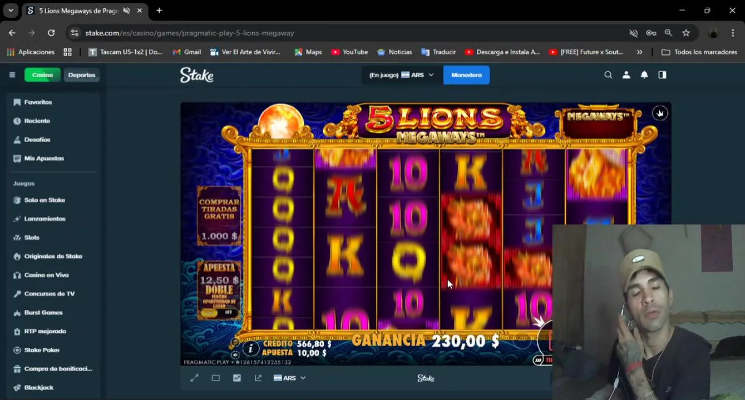Open the slot game menu icon

pos(235,342)
